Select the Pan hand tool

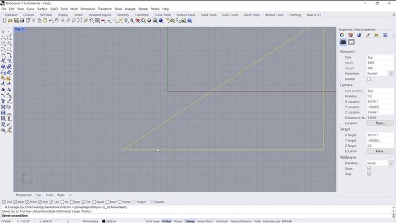click(x=57, y=20)
